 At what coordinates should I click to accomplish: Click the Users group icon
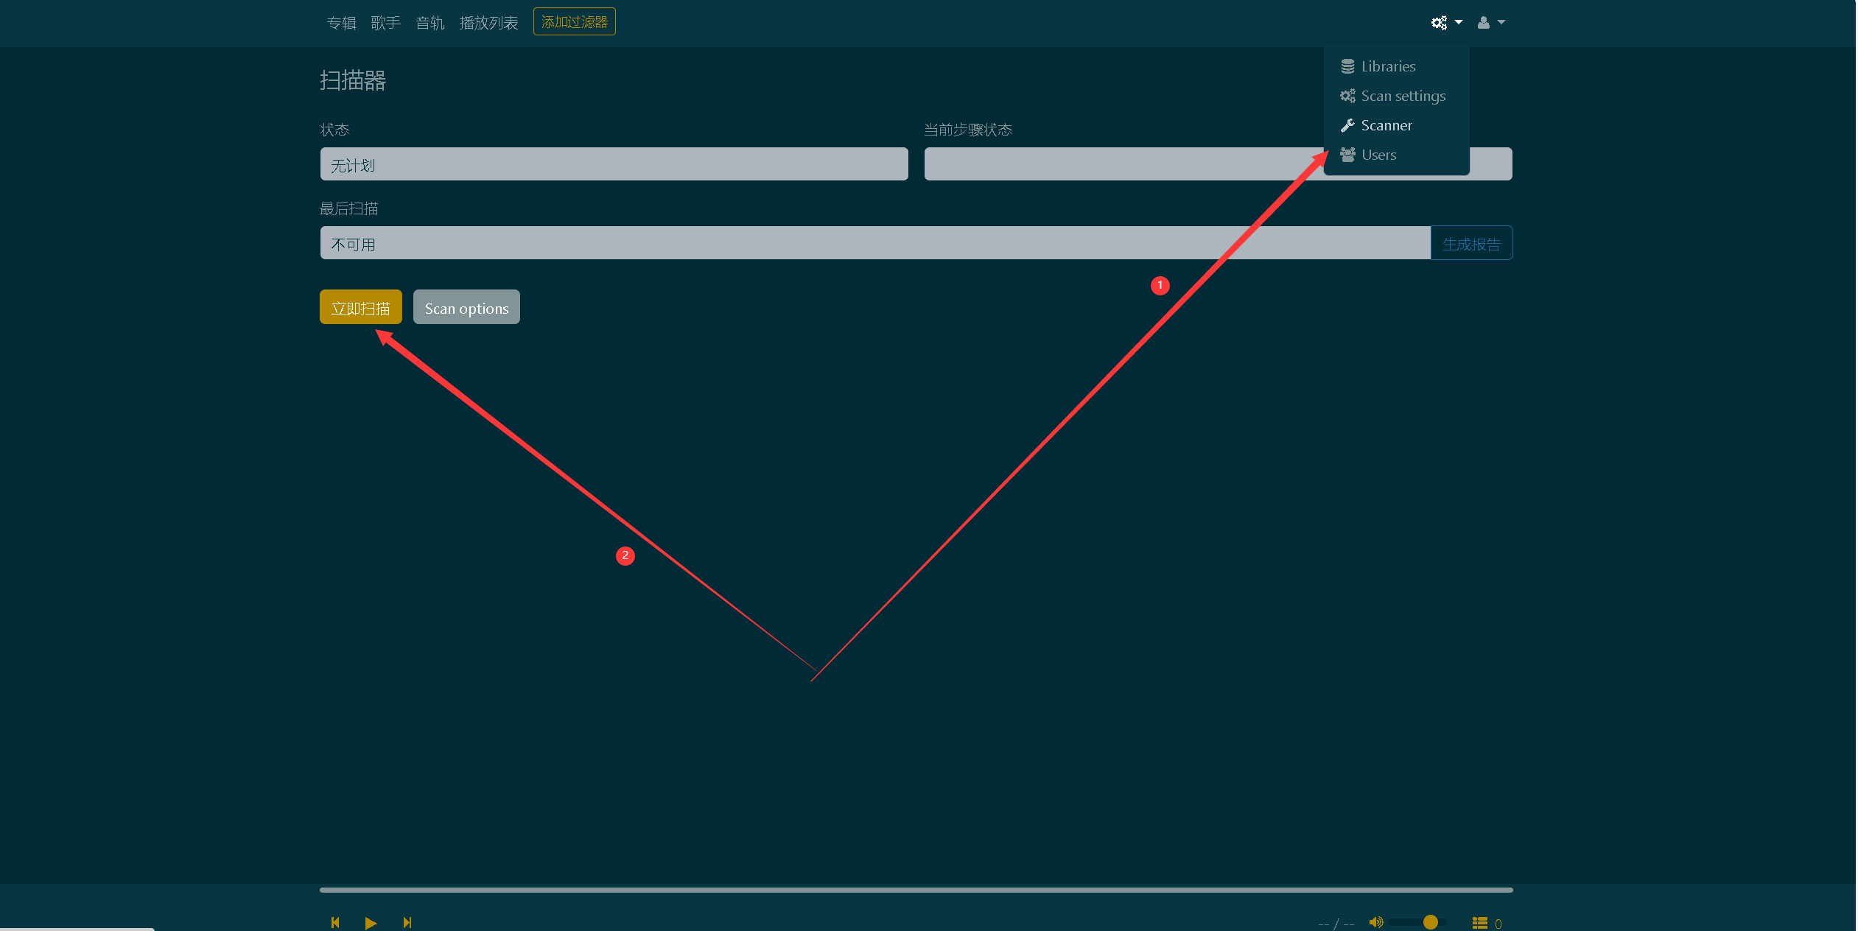(x=1347, y=155)
